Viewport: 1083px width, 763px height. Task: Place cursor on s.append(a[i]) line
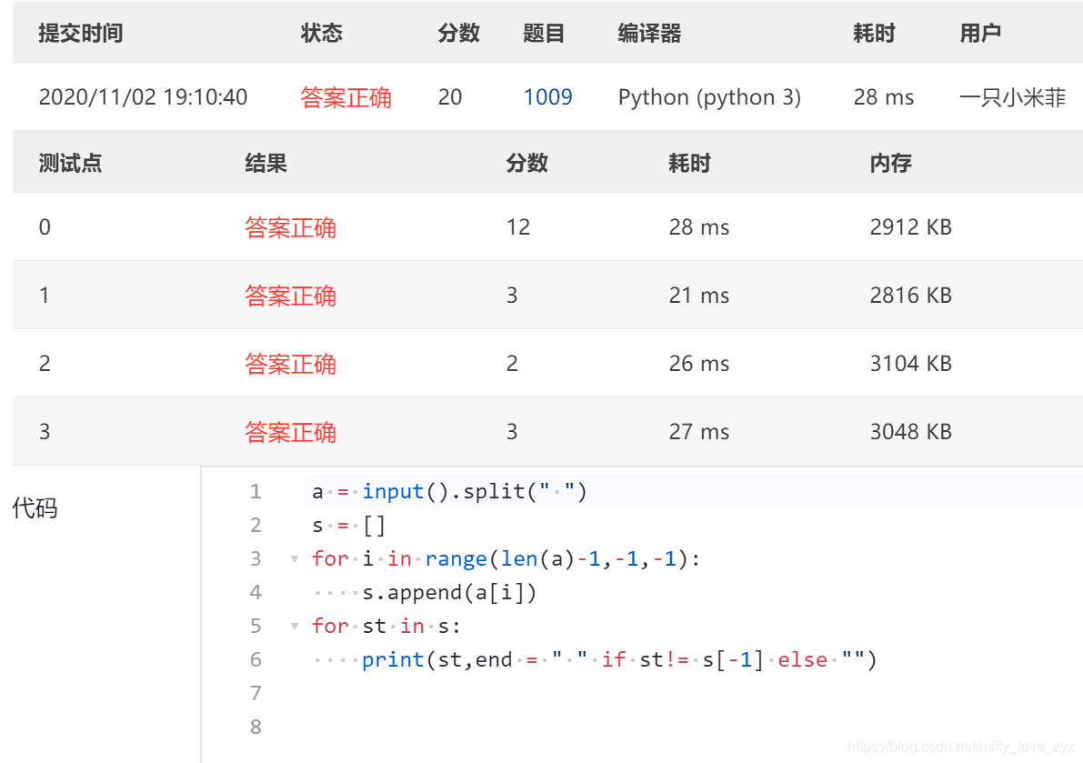[449, 592]
